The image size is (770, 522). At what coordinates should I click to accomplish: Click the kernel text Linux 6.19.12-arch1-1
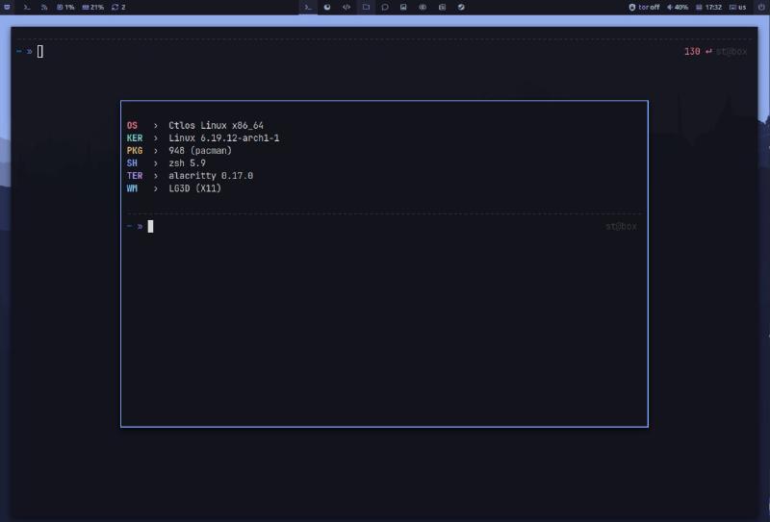pyautogui.click(x=224, y=137)
